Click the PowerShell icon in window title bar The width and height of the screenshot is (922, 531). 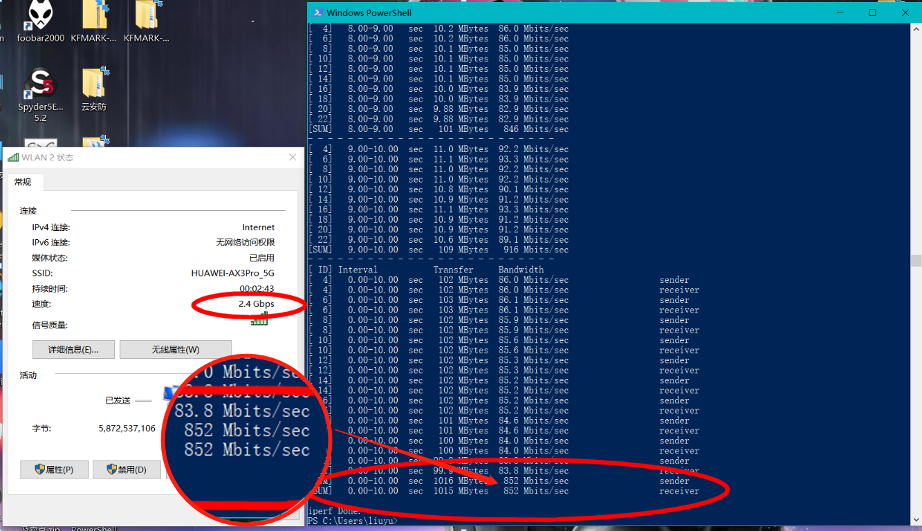[317, 12]
